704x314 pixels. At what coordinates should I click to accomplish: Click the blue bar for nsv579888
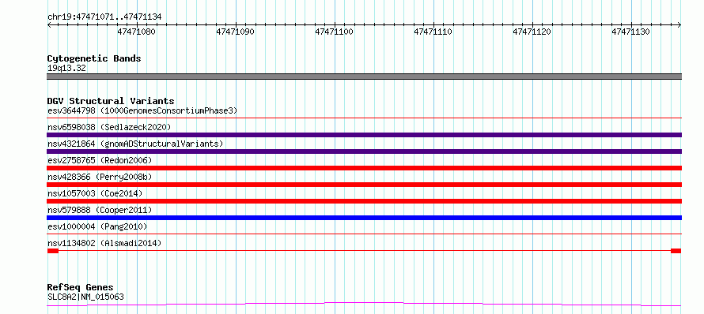coord(364,218)
